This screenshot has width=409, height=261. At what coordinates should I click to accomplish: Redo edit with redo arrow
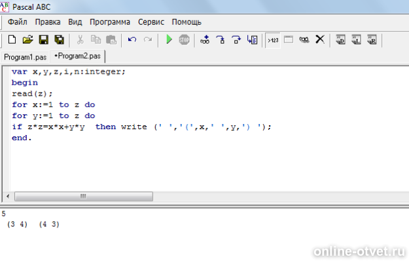(148, 40)
